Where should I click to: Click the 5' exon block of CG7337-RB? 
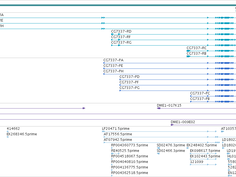tap(188, 56)
